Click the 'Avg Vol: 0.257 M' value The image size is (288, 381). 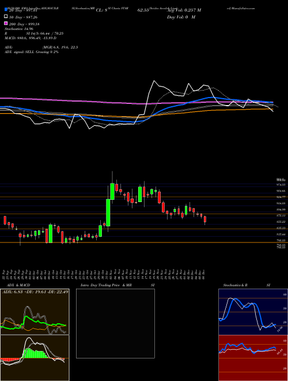184,10
